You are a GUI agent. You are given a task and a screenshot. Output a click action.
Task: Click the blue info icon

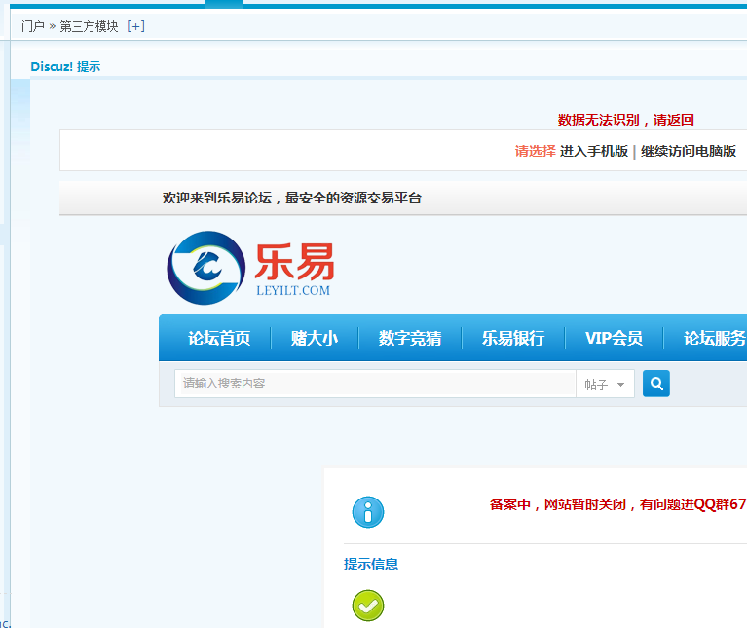tap(368, 512)
